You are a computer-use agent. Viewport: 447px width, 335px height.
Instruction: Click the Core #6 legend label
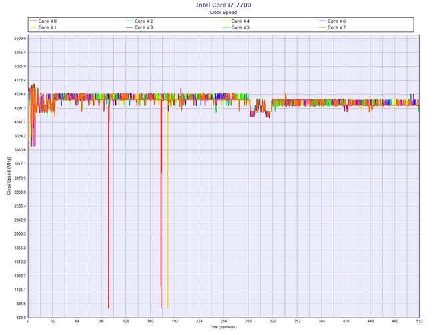pos(336,21)
